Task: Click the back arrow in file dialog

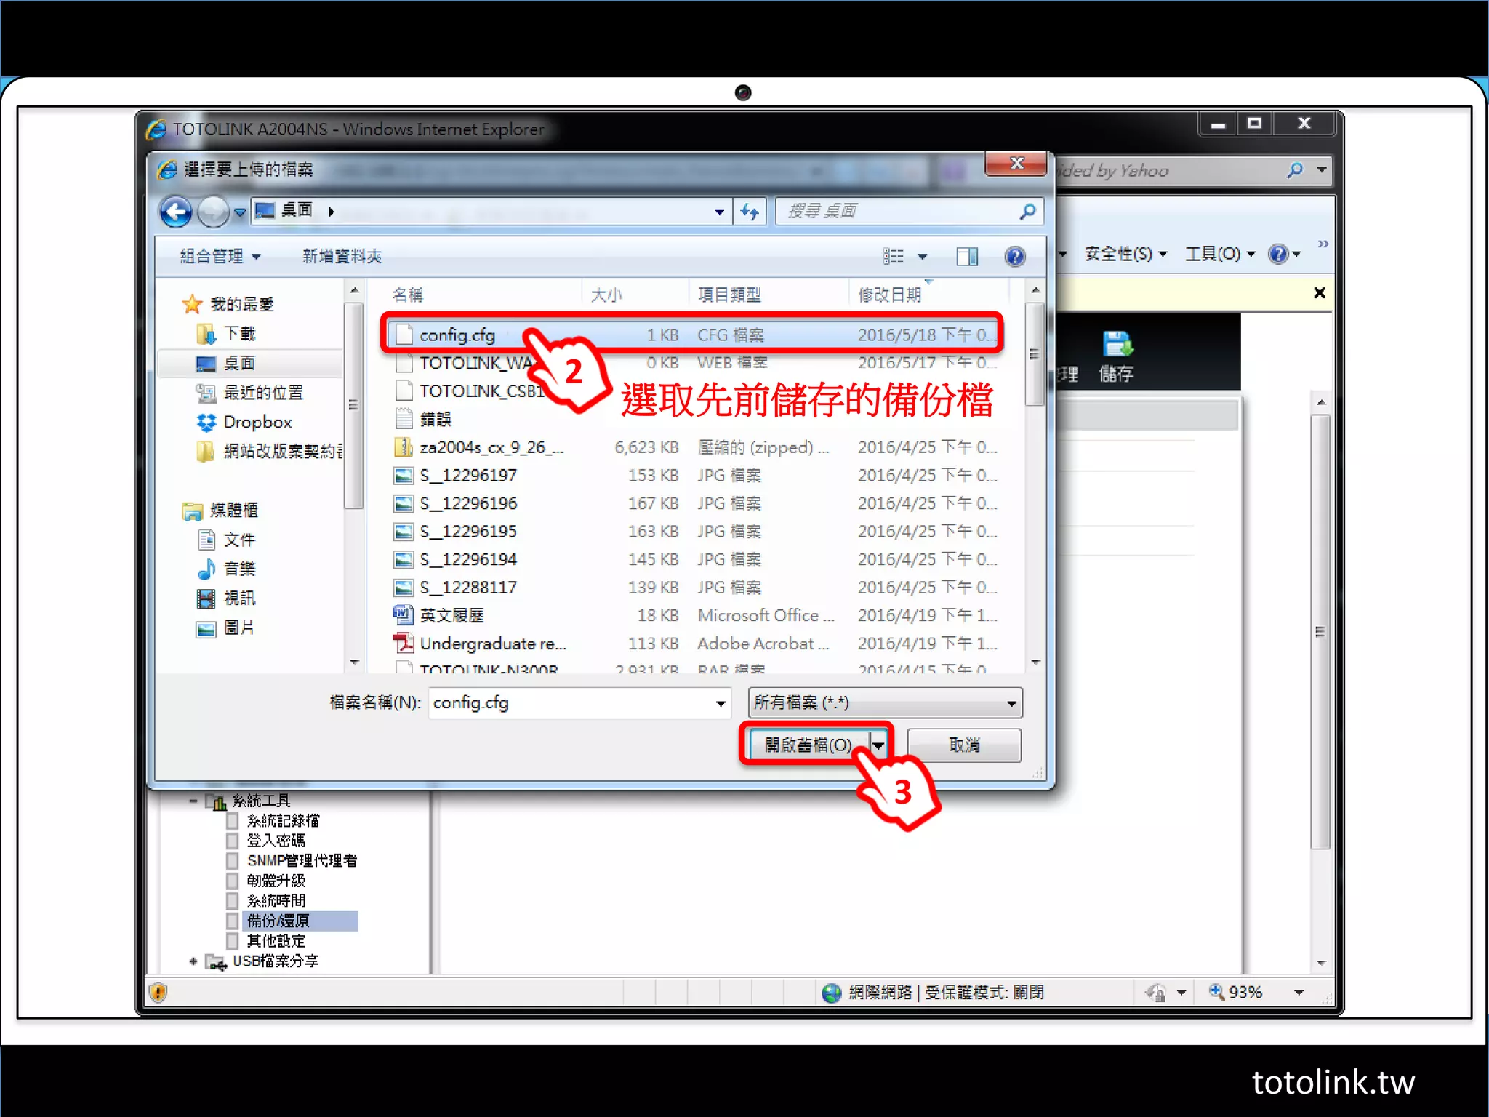Action: (x=175, y=212)
